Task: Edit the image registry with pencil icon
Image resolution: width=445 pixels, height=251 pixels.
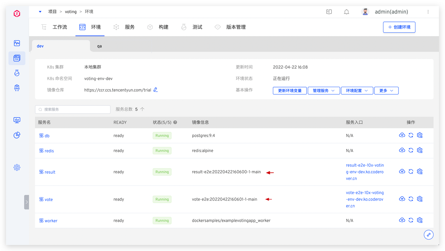Action: pyautogui.click(x=155, y=90)
